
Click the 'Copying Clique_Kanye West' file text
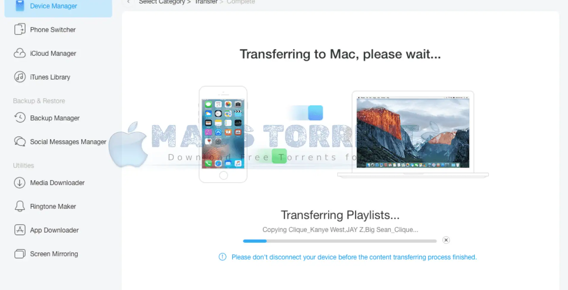pos(340,230)
